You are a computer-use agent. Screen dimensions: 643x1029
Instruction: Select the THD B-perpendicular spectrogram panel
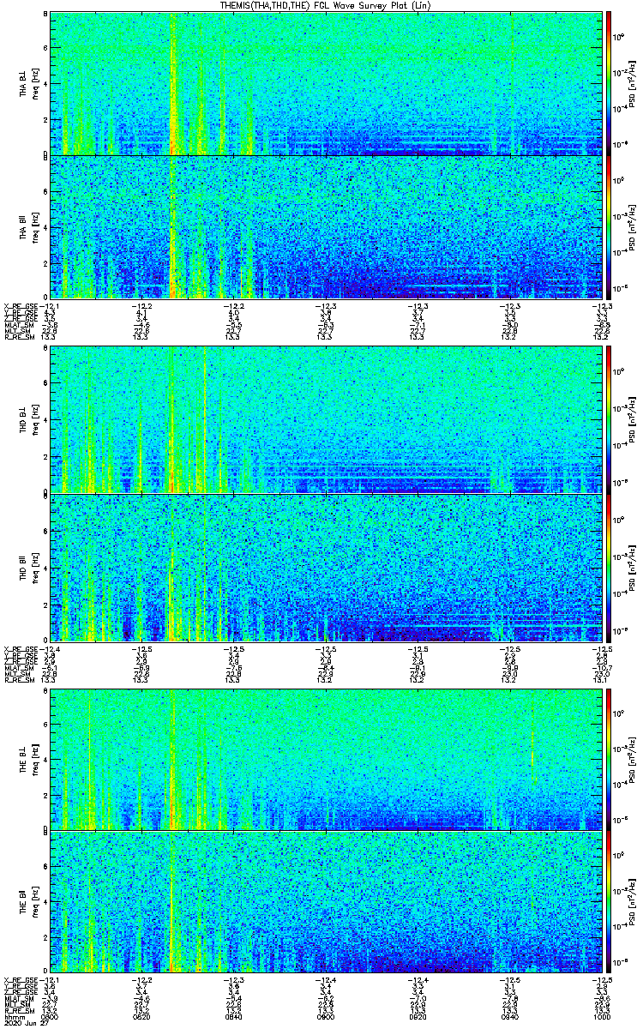click(x=326, y=419)
